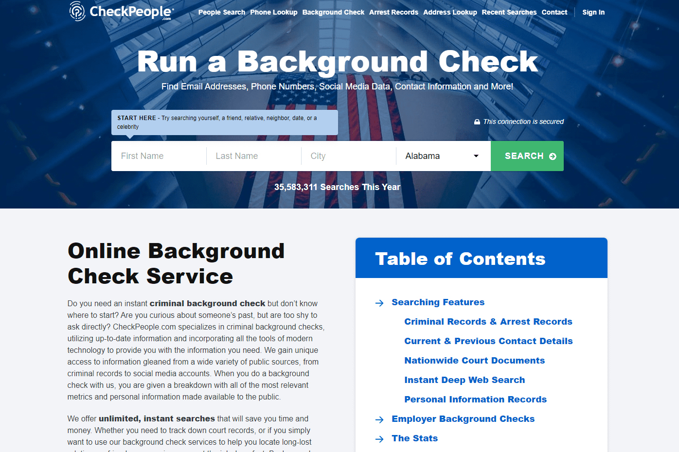Screen dimensions: 679x452
Task: Open the Alabama state dropdown
Action: 443,156
